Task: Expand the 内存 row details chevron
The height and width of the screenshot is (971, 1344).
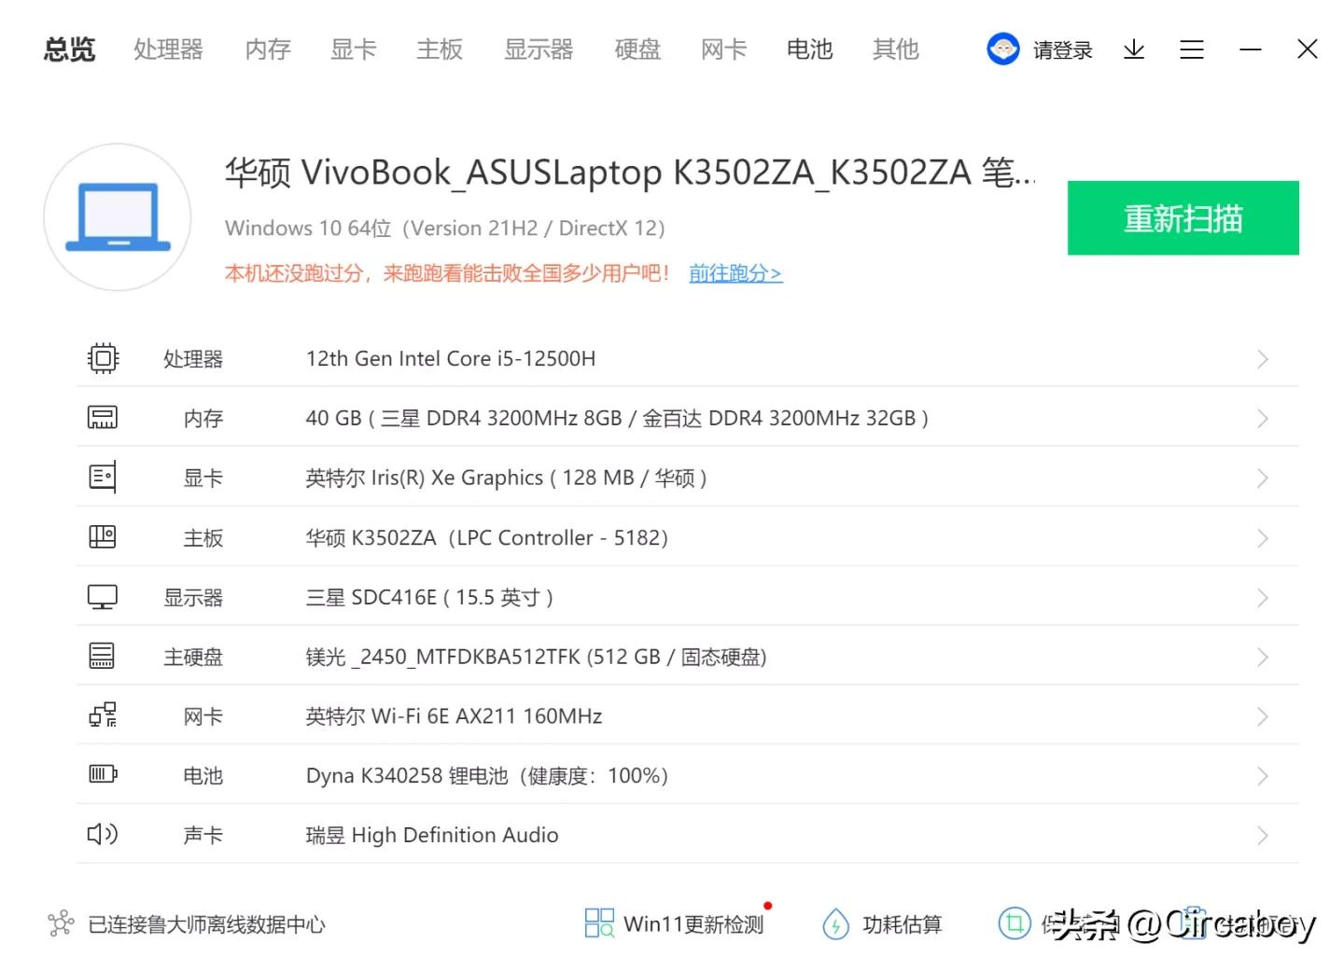Action: pos(1263,417)
